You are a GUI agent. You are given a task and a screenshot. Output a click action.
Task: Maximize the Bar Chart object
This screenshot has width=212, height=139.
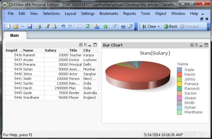[x=206, y=45]
